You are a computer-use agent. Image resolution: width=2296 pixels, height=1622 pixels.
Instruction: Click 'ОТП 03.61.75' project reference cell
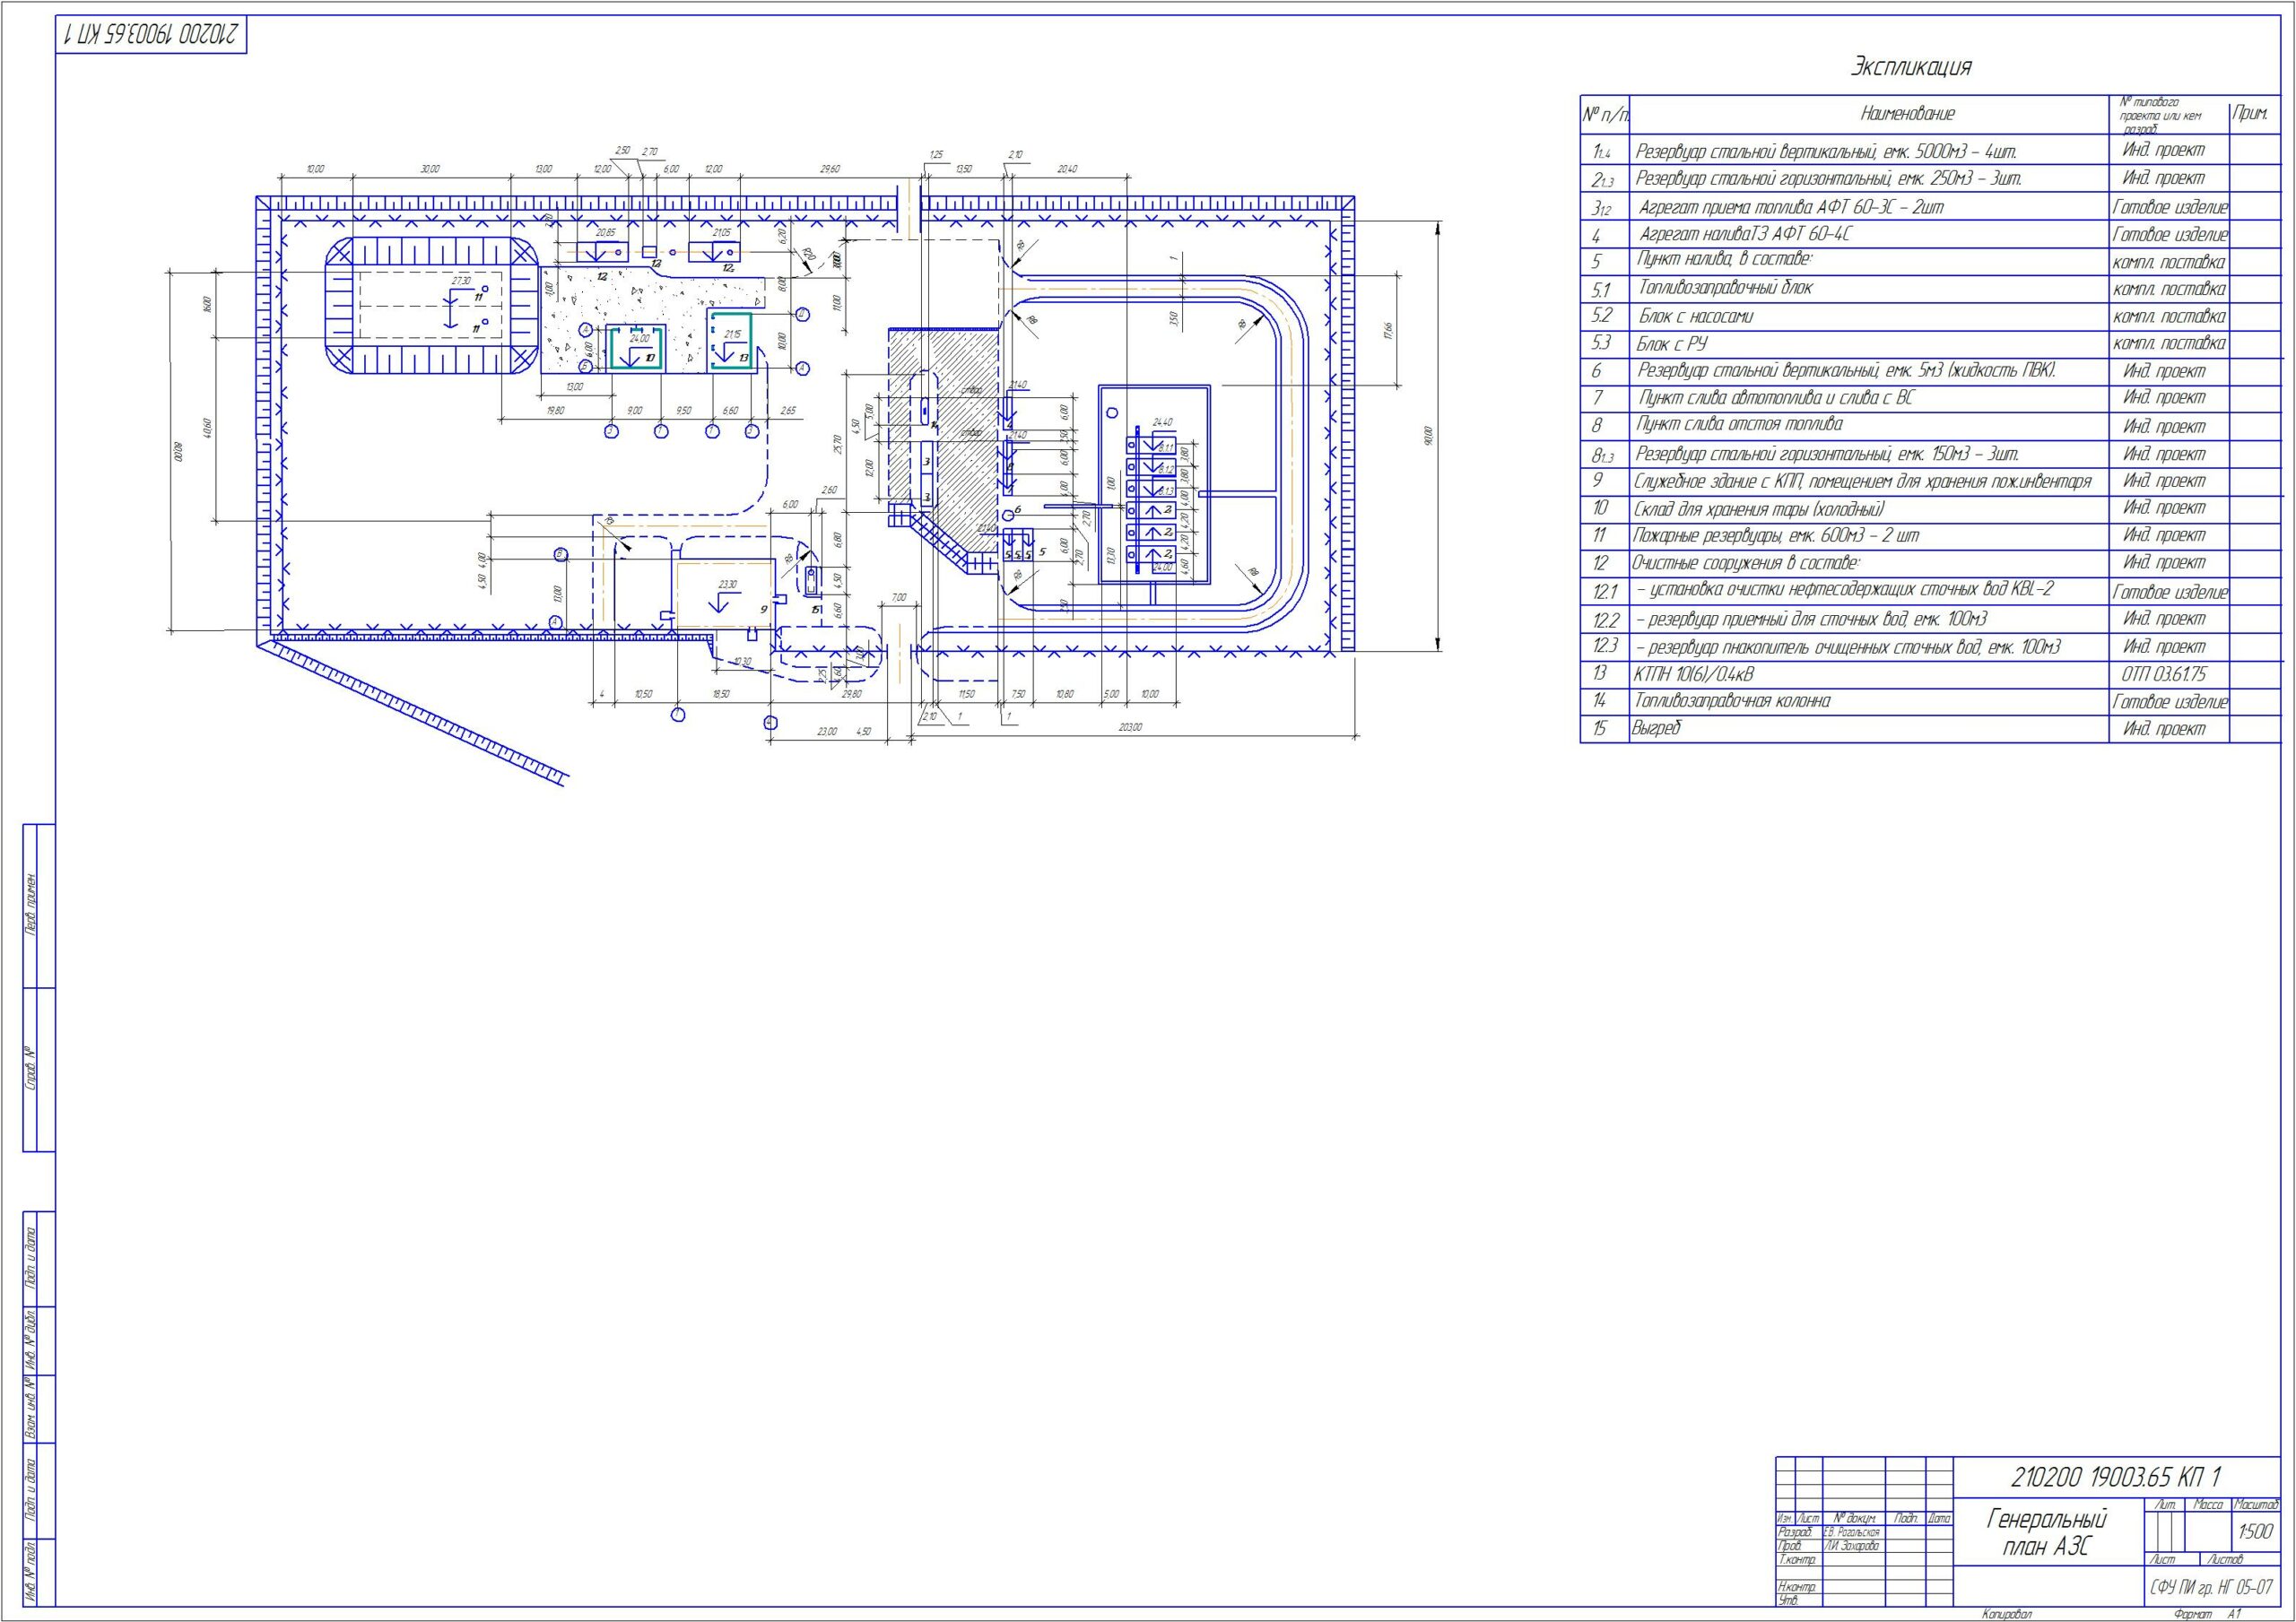click(2164, 675)
